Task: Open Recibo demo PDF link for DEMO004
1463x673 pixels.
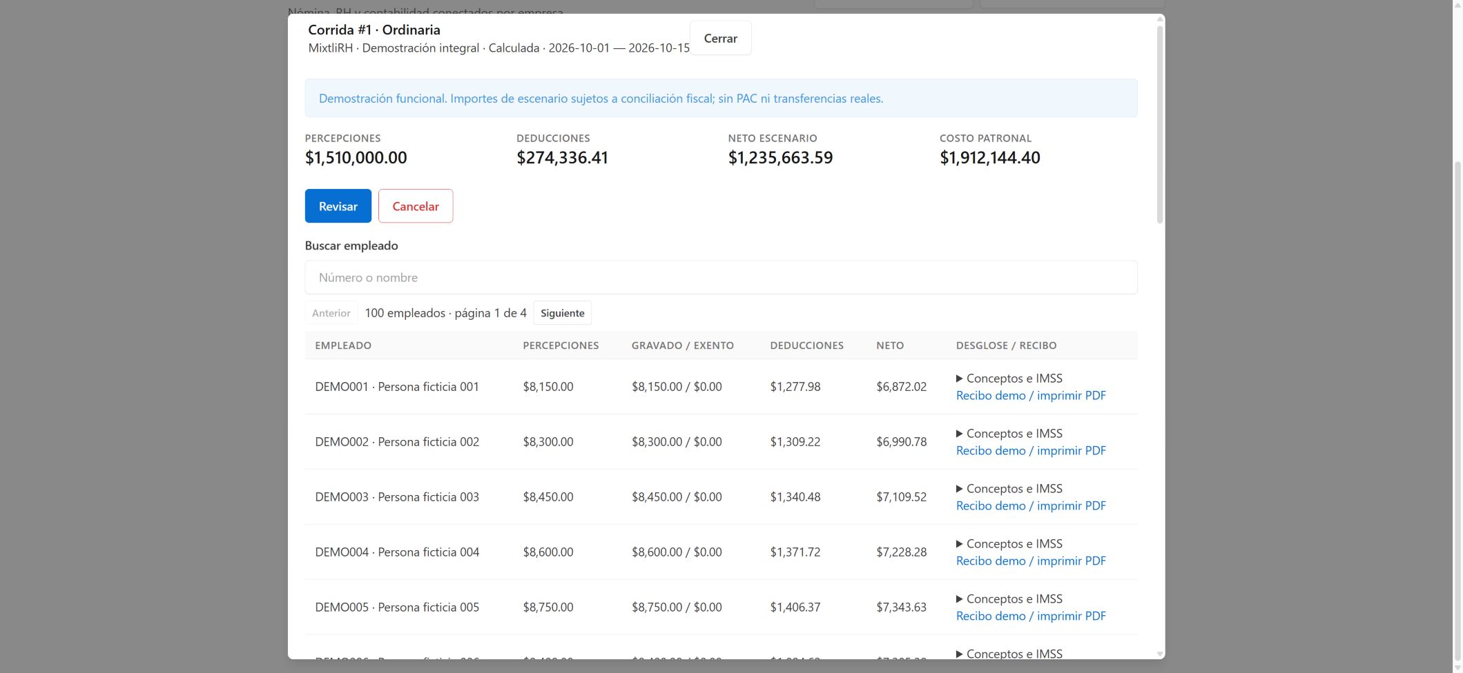Action: (1031, 561)
